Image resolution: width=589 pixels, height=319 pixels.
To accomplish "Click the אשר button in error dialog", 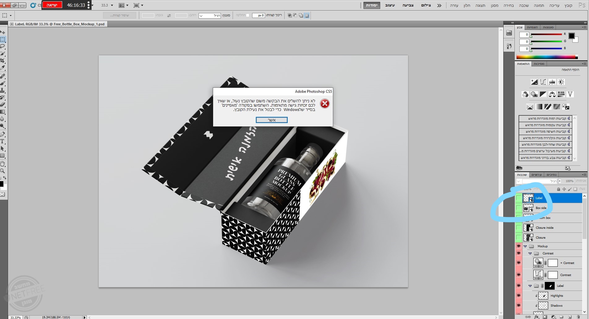I will point(272,120).
